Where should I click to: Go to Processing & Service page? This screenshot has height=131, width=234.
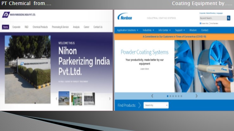pyautogui.click(x=60, y=27)
